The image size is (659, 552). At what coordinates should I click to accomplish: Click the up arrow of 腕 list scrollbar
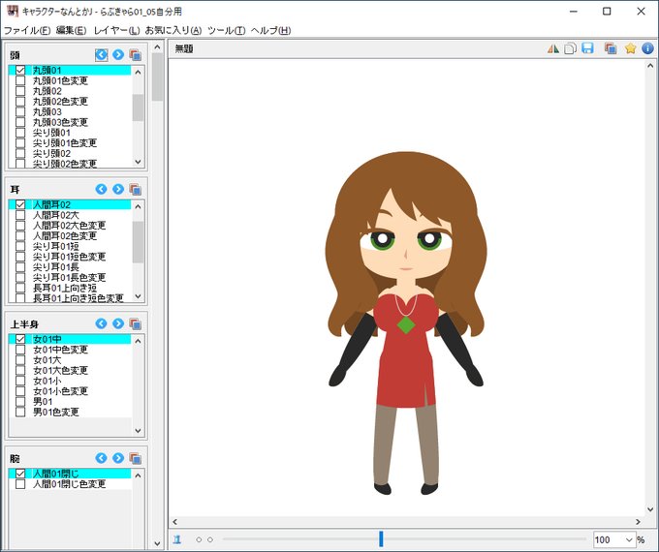[x=139, y=475]
